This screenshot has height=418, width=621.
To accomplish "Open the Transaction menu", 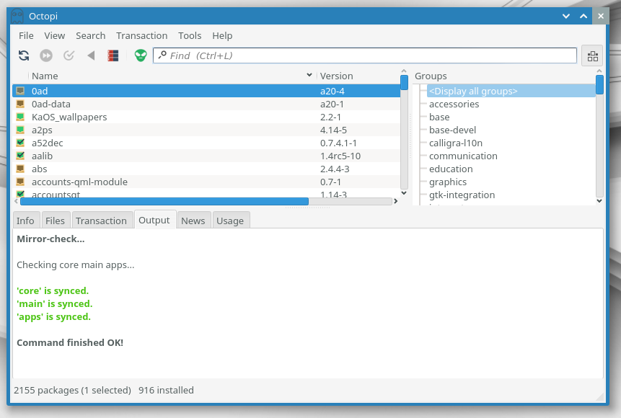I will coord(142,35).
